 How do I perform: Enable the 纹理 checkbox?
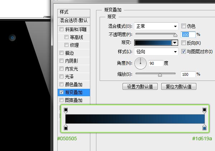tap(66, 45)
